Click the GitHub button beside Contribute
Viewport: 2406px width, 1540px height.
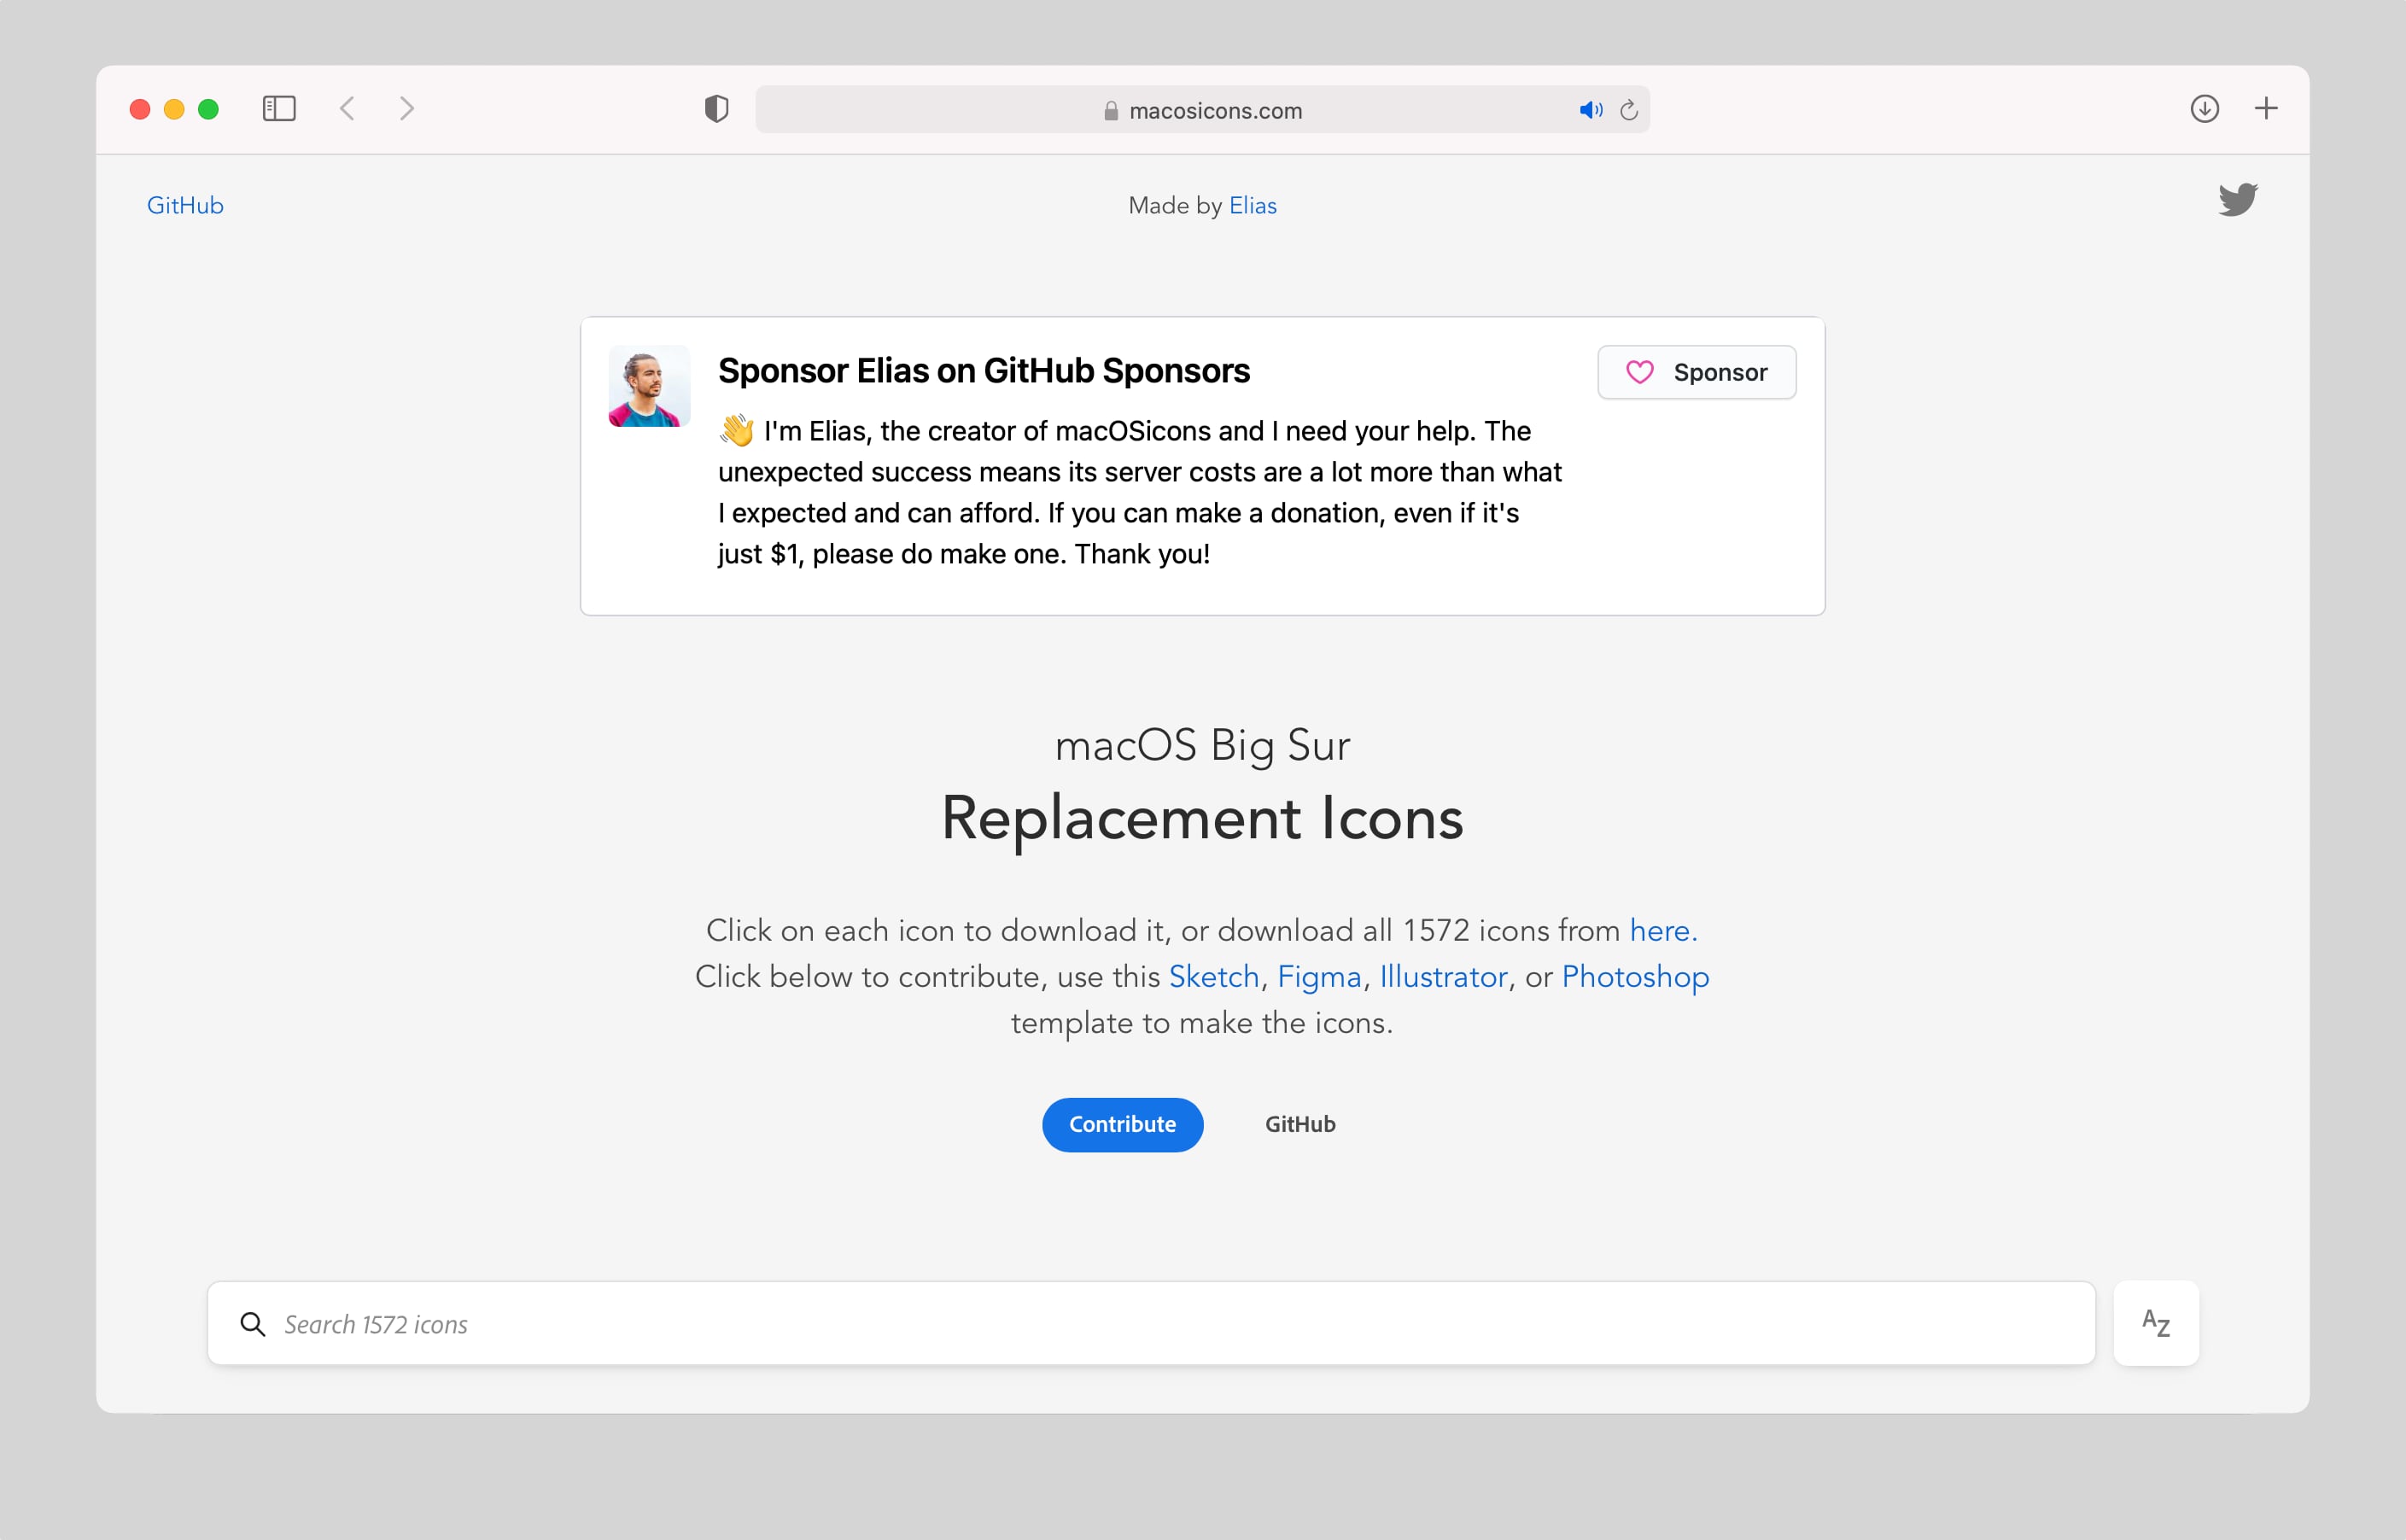pyautogui.click(x=1300, y=1124)
